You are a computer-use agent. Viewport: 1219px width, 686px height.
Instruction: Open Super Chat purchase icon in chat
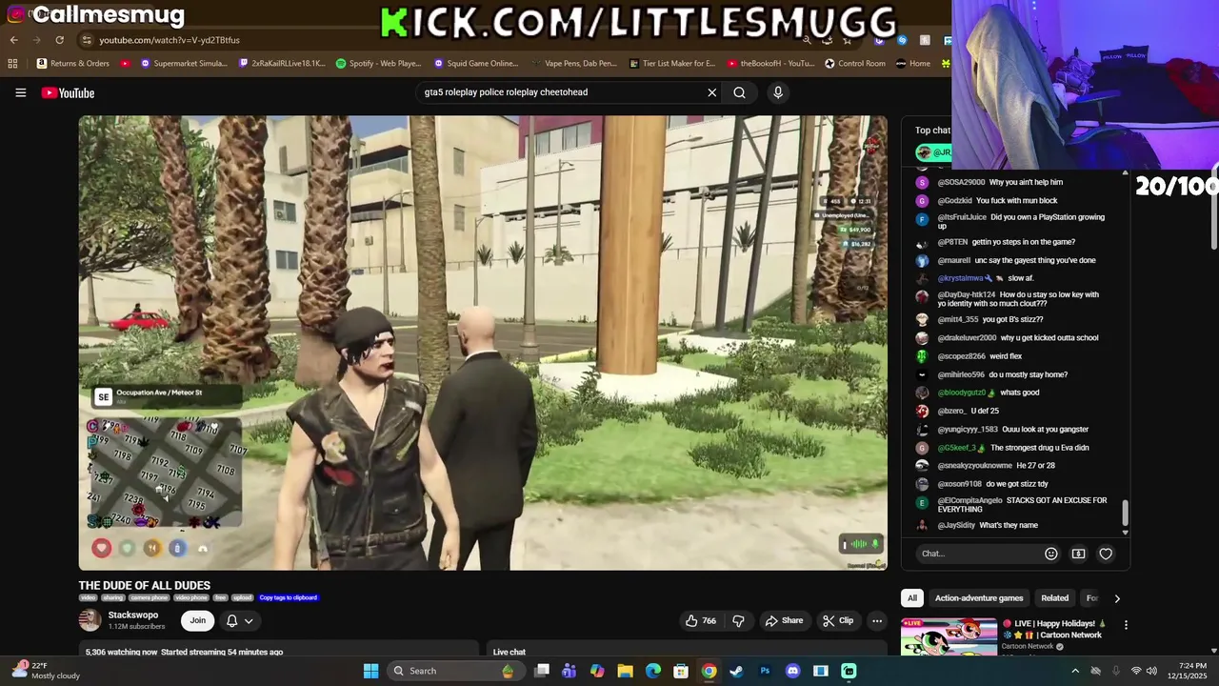click(x=1078, y=554)
